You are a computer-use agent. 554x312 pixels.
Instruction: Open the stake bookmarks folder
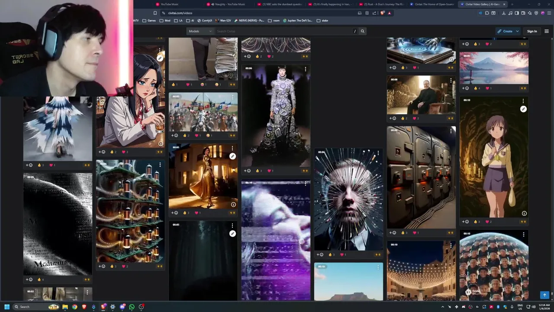[x=322, y=20]
